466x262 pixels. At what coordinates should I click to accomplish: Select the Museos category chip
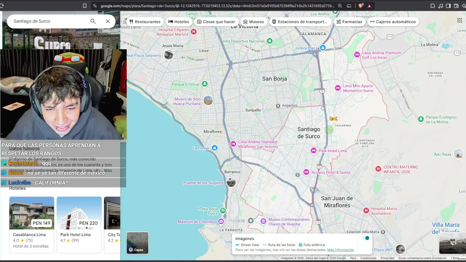253,21
